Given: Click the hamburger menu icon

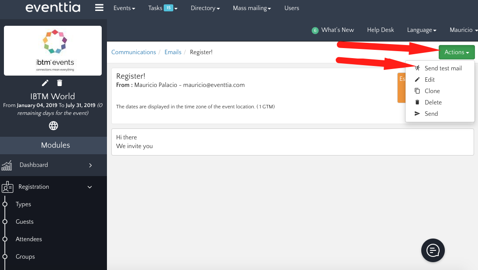Looking at the screenshot, I should (x=99, y=8).
